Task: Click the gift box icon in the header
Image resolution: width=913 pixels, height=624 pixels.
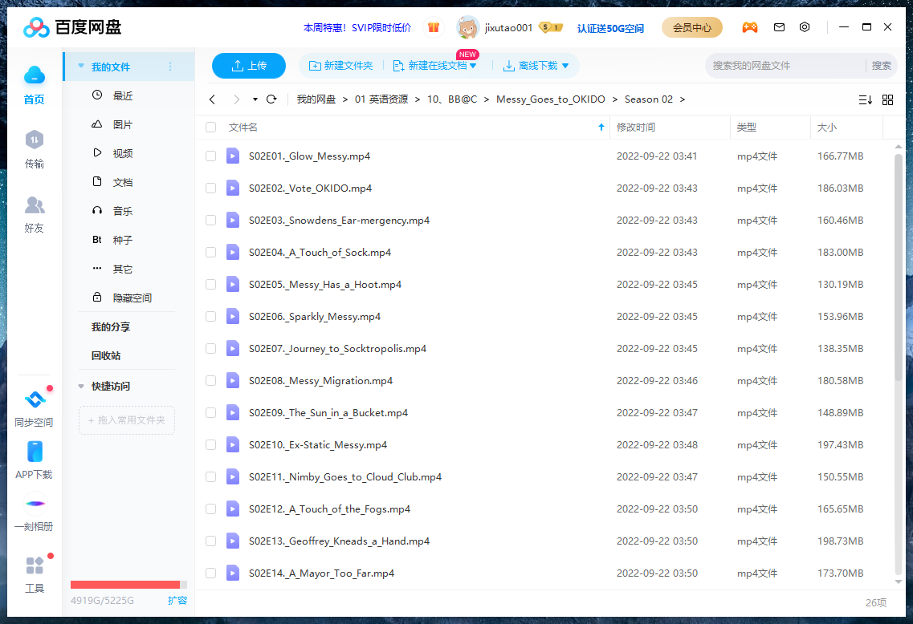Action: [433, 26]
